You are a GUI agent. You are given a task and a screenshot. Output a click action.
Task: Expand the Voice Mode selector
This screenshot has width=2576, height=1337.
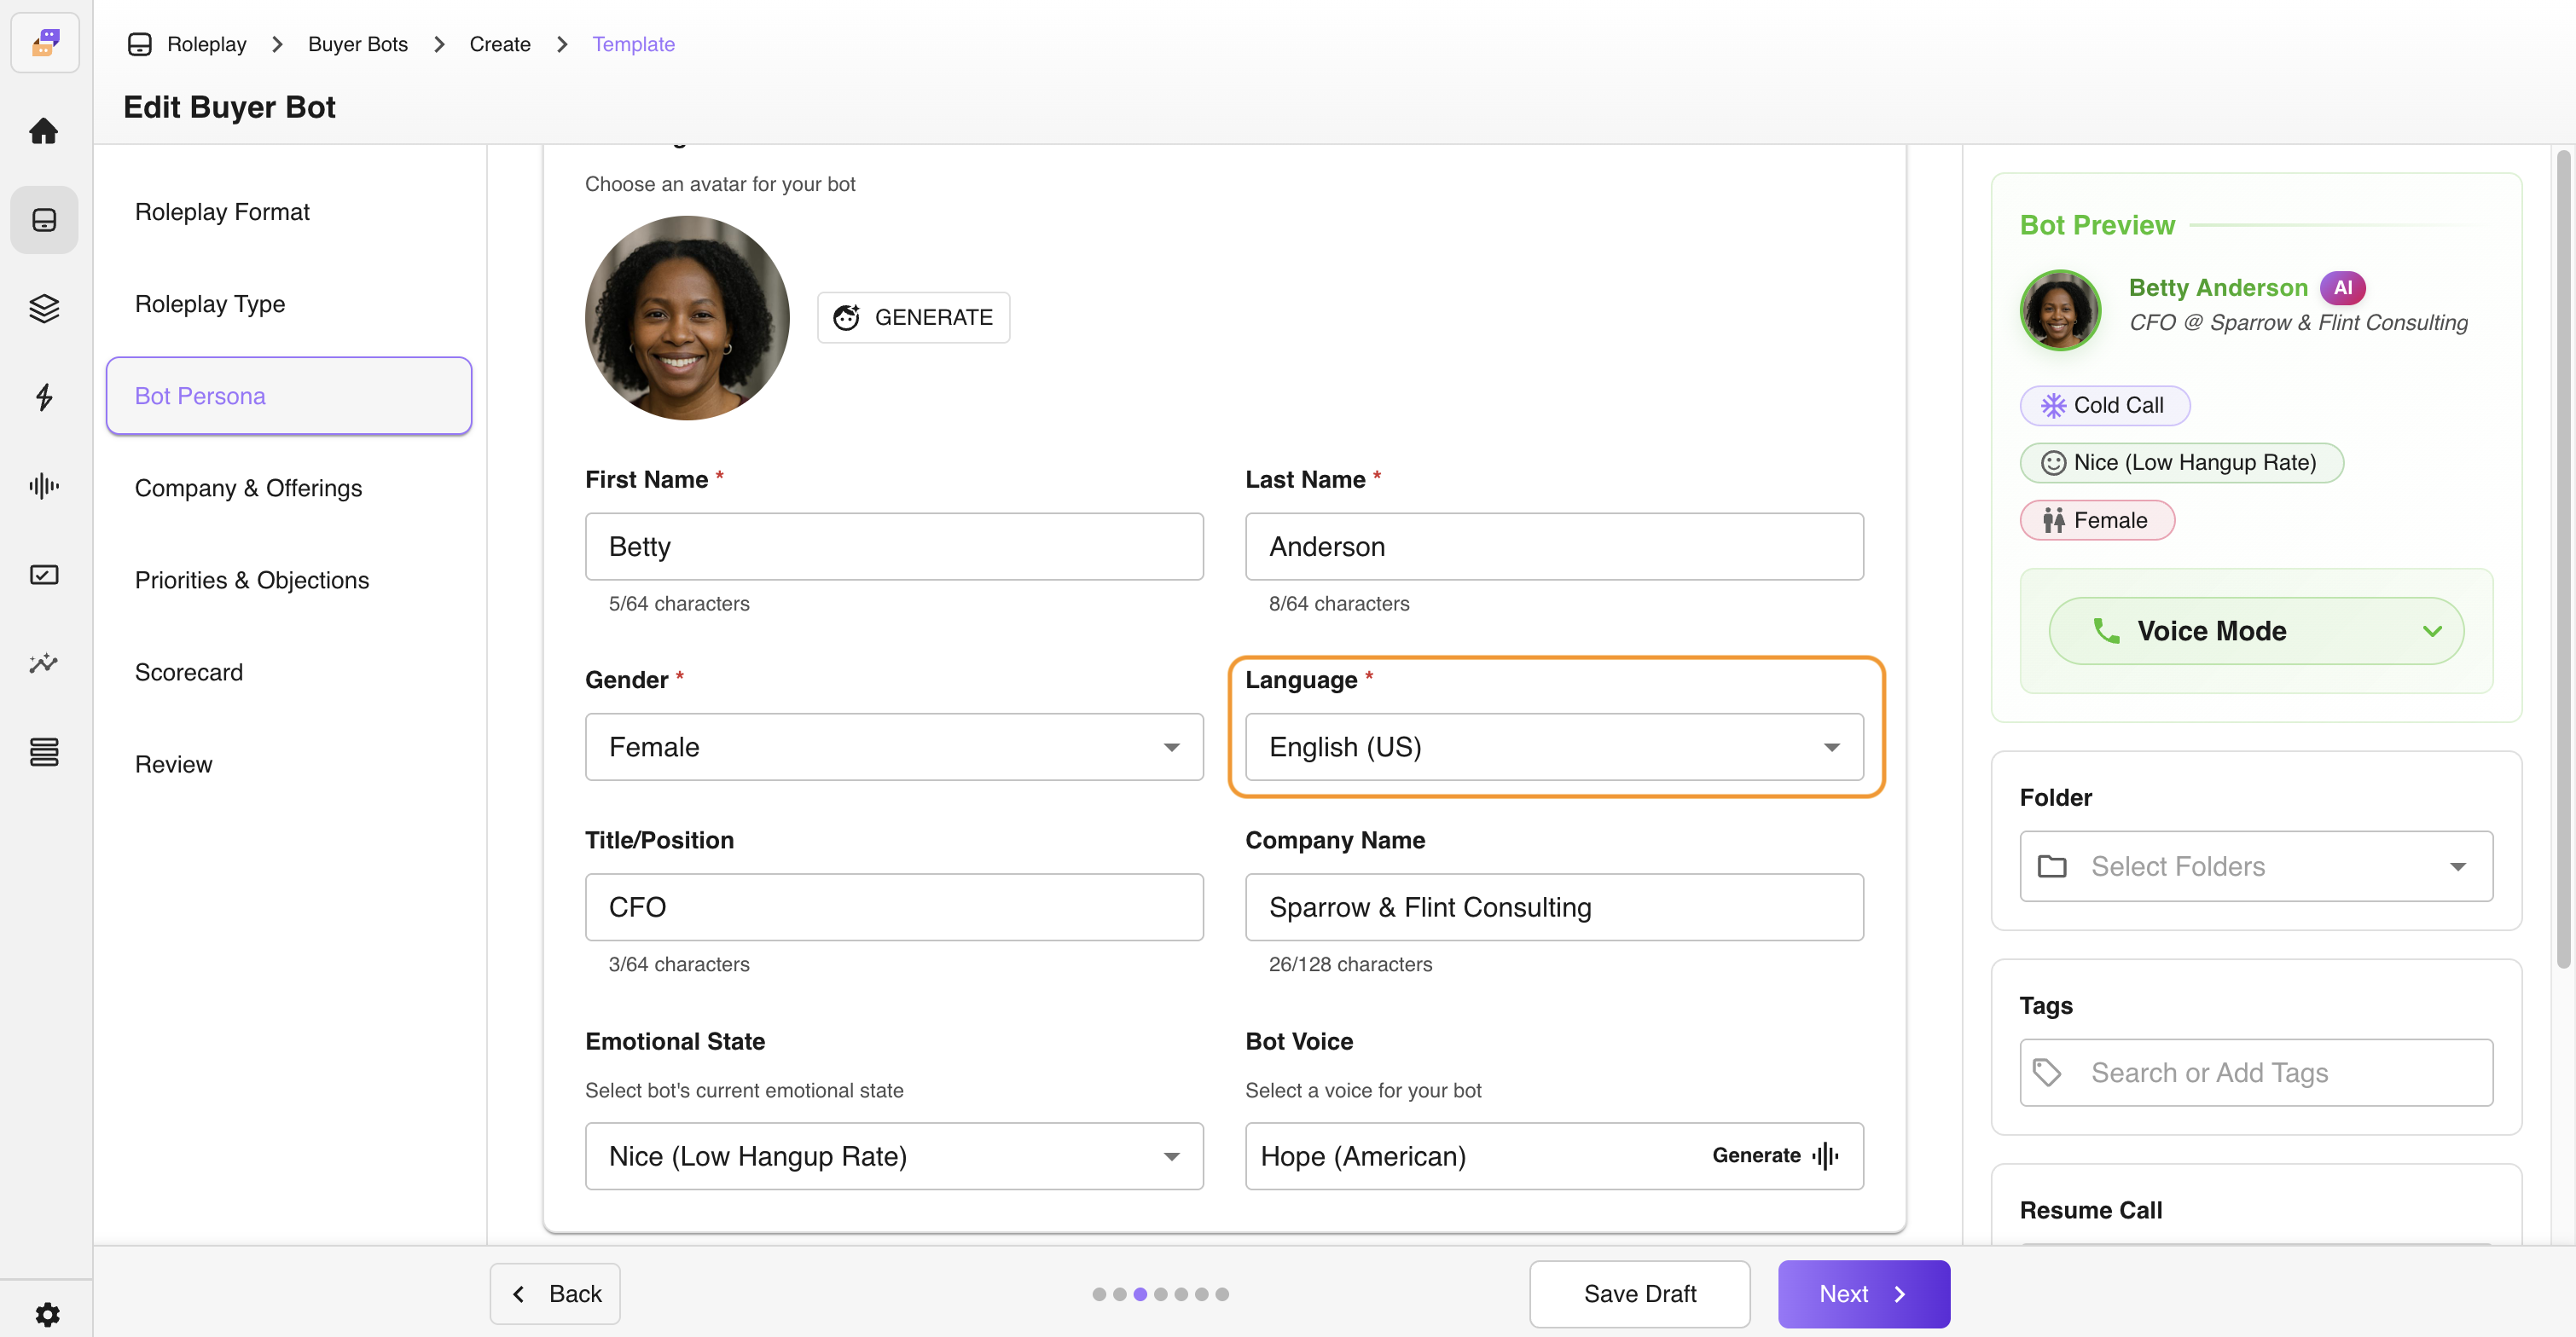point(2255,631)
